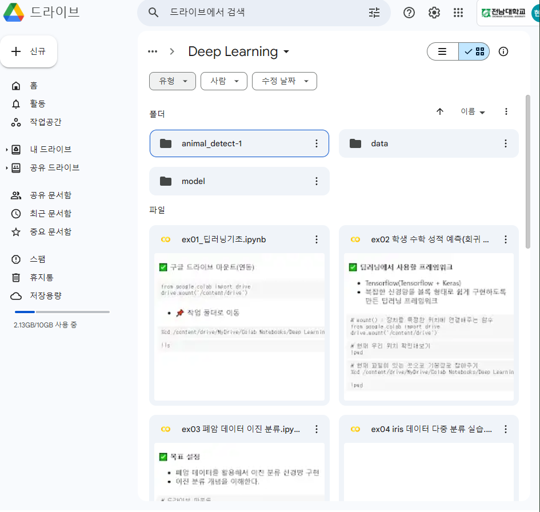Open 활동 in the sidebar
Image resolution: width=540 pixels, height=512 pixels.
(38, 104)
